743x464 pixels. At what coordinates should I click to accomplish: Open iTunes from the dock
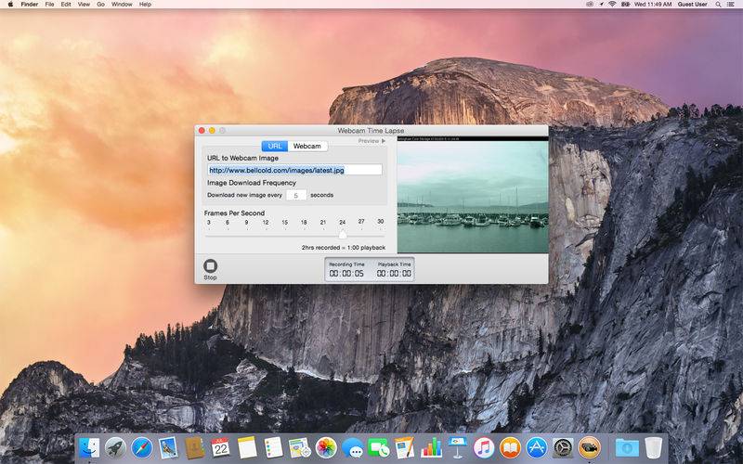point(484,447)
